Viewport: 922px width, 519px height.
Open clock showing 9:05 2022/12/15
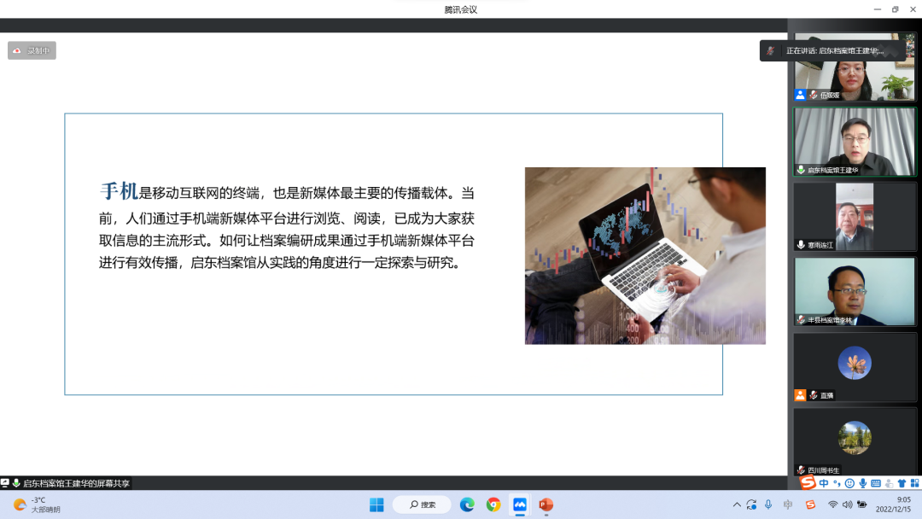click(x=894, y=504)
